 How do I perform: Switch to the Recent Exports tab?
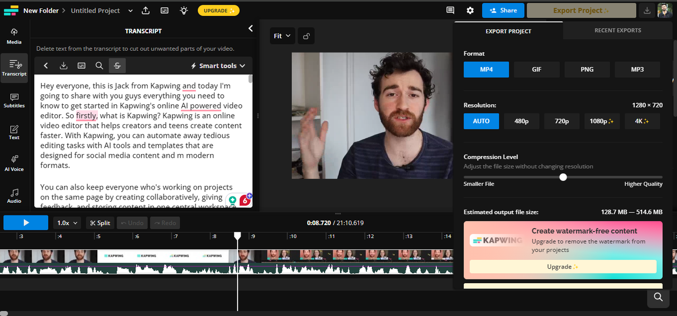pyautogui.click(x=617, y=31)
